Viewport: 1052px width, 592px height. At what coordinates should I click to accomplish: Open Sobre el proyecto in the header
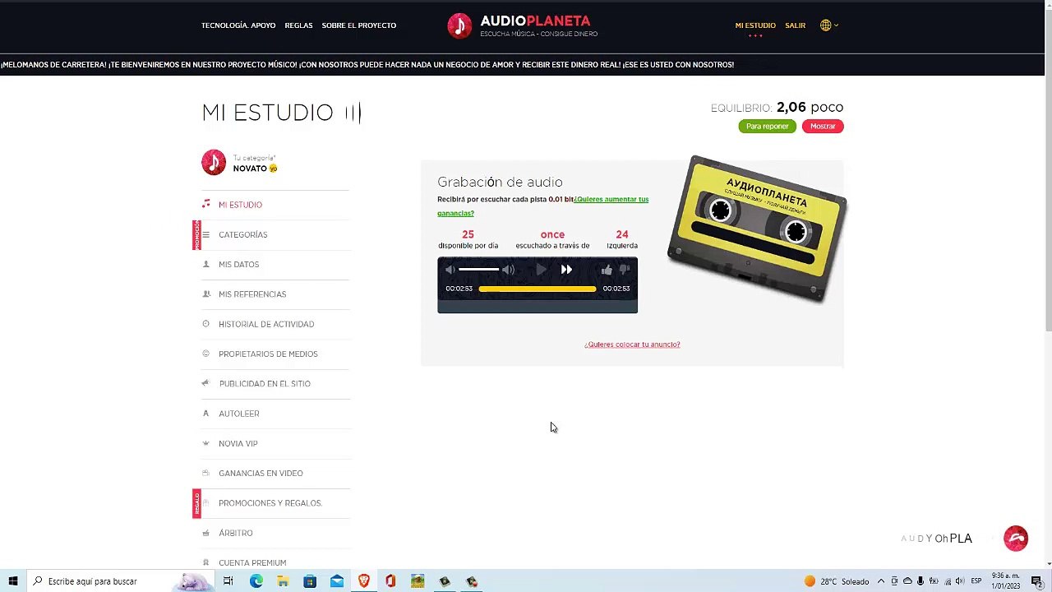pyautogui.click(x=359, y=25)
